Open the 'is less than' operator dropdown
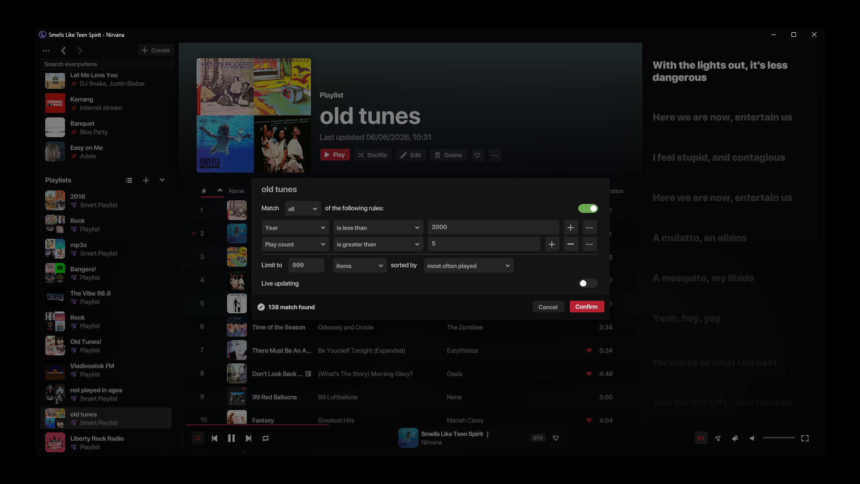This screenshot has width=860, height=484. pyautogui.click(x=378, y=228)
